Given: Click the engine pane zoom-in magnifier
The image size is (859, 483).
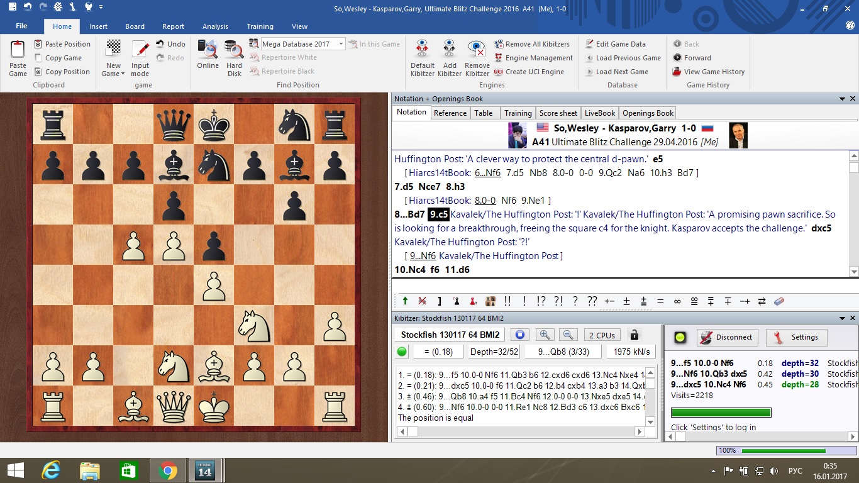Looking at the screenshot, I should tap(545, 335).
